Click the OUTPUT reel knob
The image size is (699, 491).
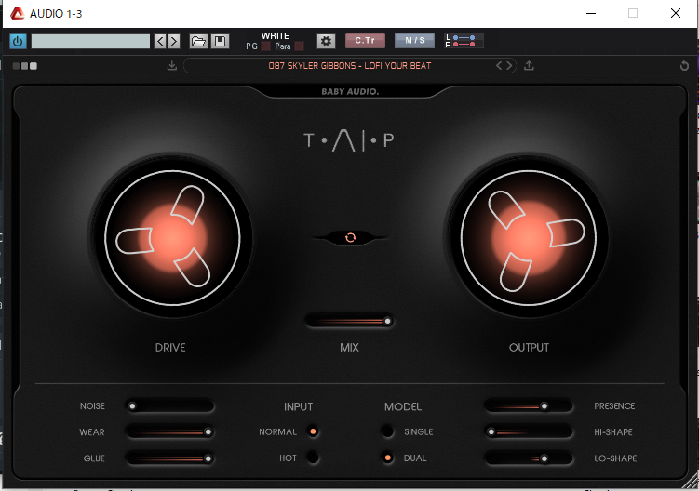(x=529, y=238)
